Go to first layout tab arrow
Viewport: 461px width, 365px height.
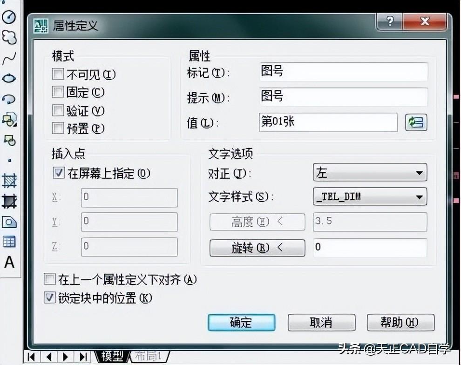(x=31, y=357)
